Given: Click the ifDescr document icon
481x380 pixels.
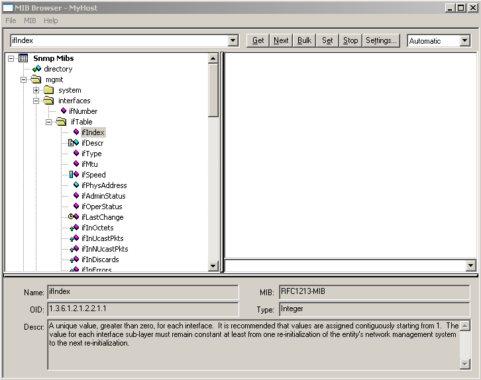Looking at the screenshot, I should tap(71, 142).
